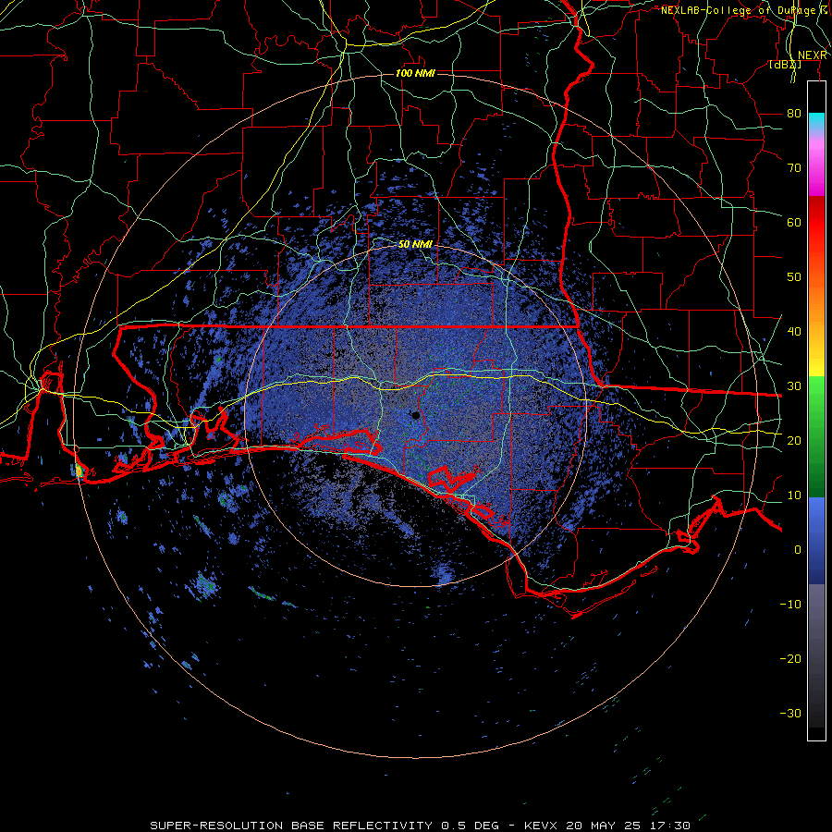This screenshot has width=832, height=832.
Task: Click the 50 NMI range ring label
Action: (415, 245)
